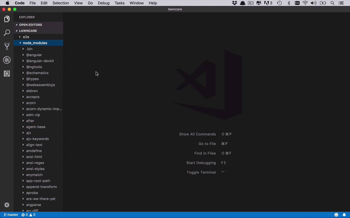Select the anymatch folder
This screenshot has width=350, height=218.
(x=34, y=175)
